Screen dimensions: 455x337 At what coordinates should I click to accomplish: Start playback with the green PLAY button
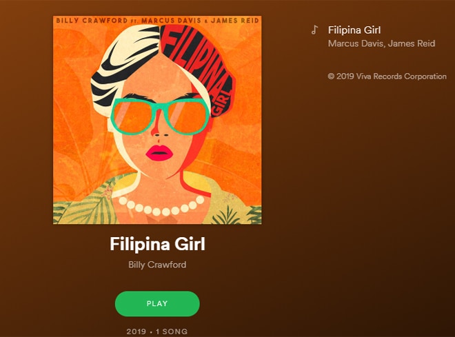coord(157,304)
